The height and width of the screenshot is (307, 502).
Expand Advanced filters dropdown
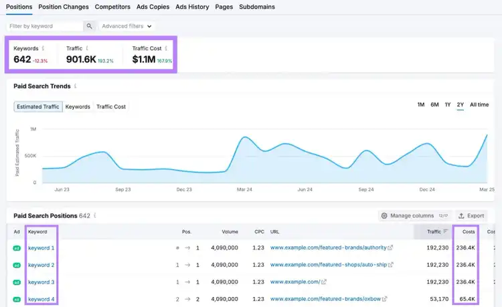pos(127,26)
